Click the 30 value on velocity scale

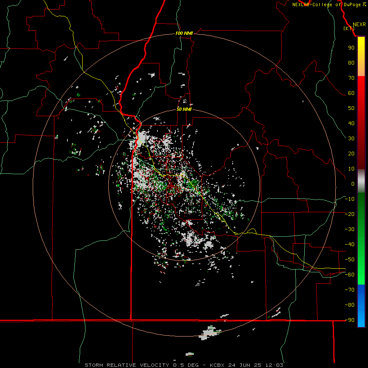[x=351, y=139]
